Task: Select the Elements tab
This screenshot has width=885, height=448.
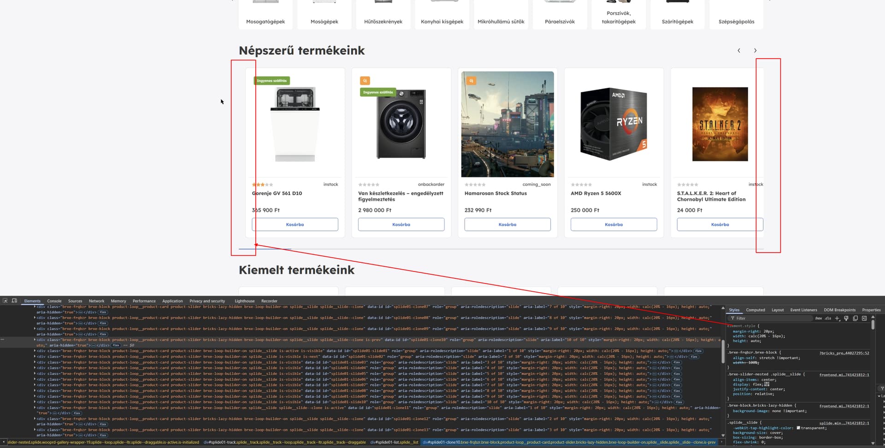Action: click(32, 301)
